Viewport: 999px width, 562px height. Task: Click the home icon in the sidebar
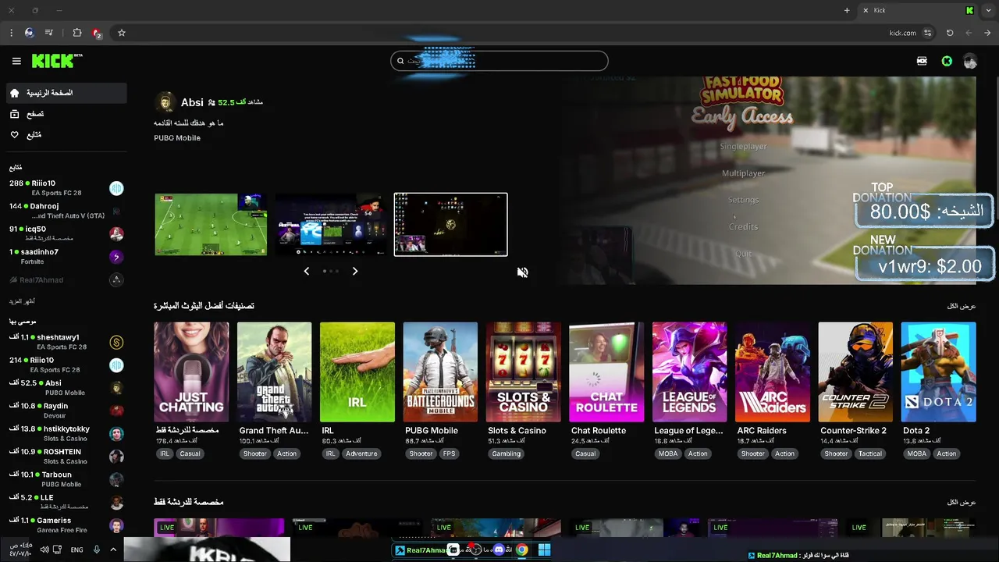coord(15,93)
